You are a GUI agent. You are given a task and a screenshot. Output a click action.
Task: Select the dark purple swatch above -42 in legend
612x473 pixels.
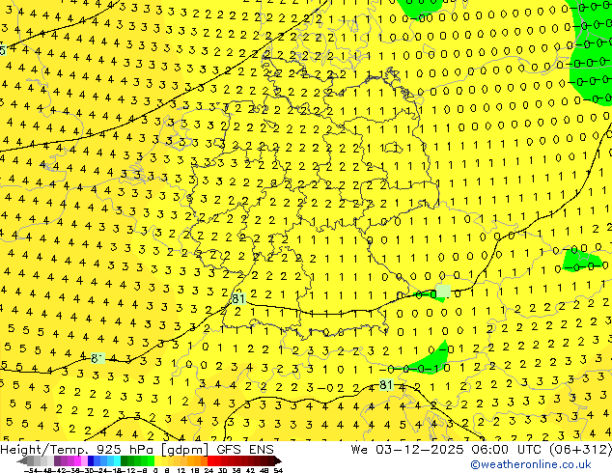57,460
